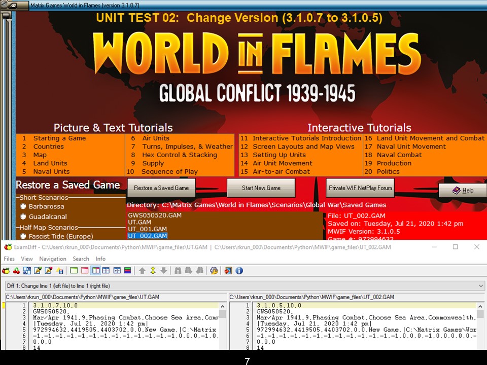Click the Find Next binoculars icon
The height and width of the screenshot is (365, 487).
189,271
